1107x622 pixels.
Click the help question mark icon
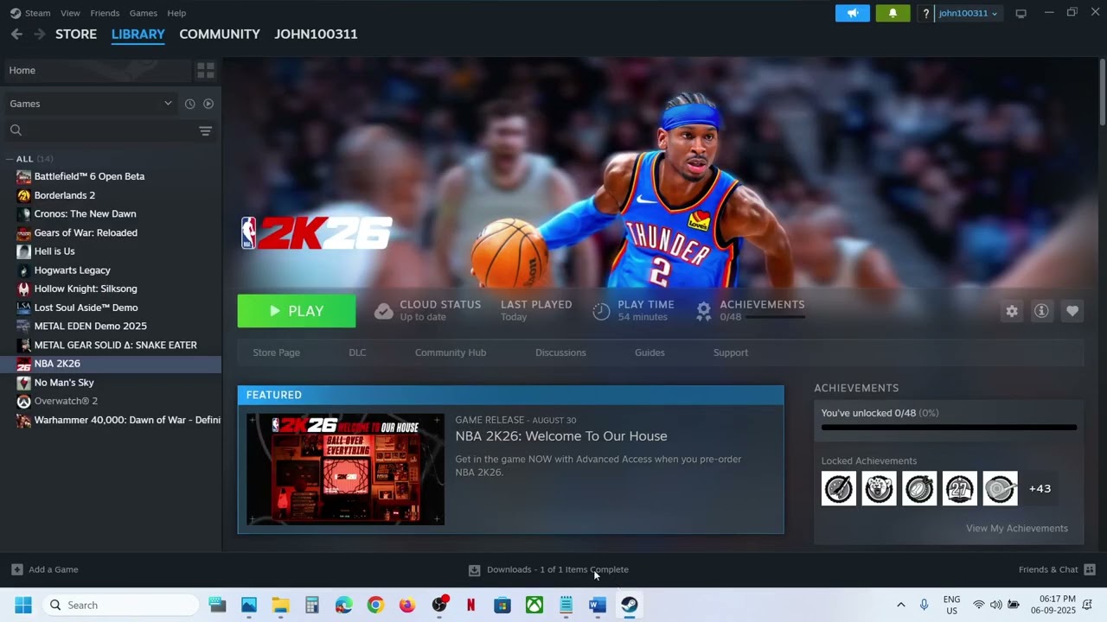pyautogui.click(x=926, y=13)
